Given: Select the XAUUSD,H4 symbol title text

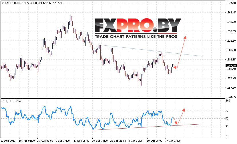Looking at the screenshot, I should (x=13, y=3).
